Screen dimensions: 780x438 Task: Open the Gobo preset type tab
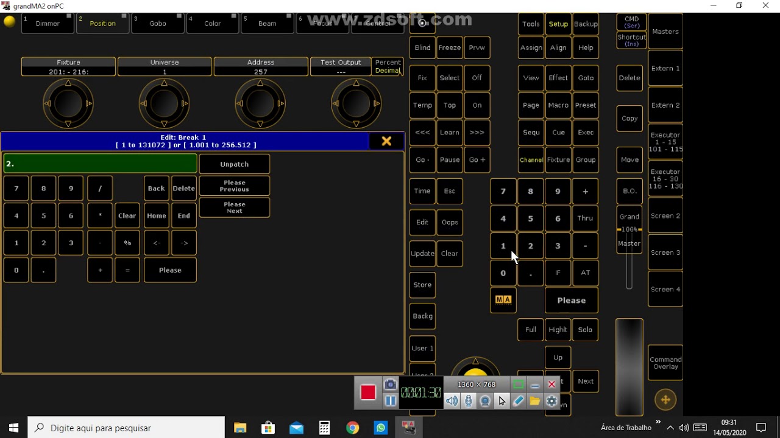click(157, 23)
